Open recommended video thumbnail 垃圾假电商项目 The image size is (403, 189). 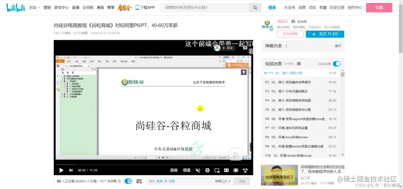pos(279,175)
